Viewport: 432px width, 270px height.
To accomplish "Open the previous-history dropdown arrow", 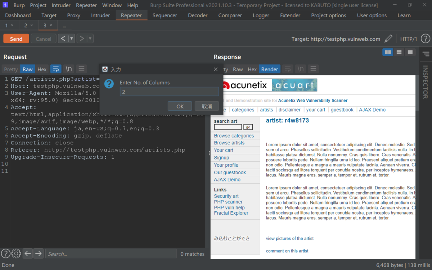I will [x=71, y=39].
